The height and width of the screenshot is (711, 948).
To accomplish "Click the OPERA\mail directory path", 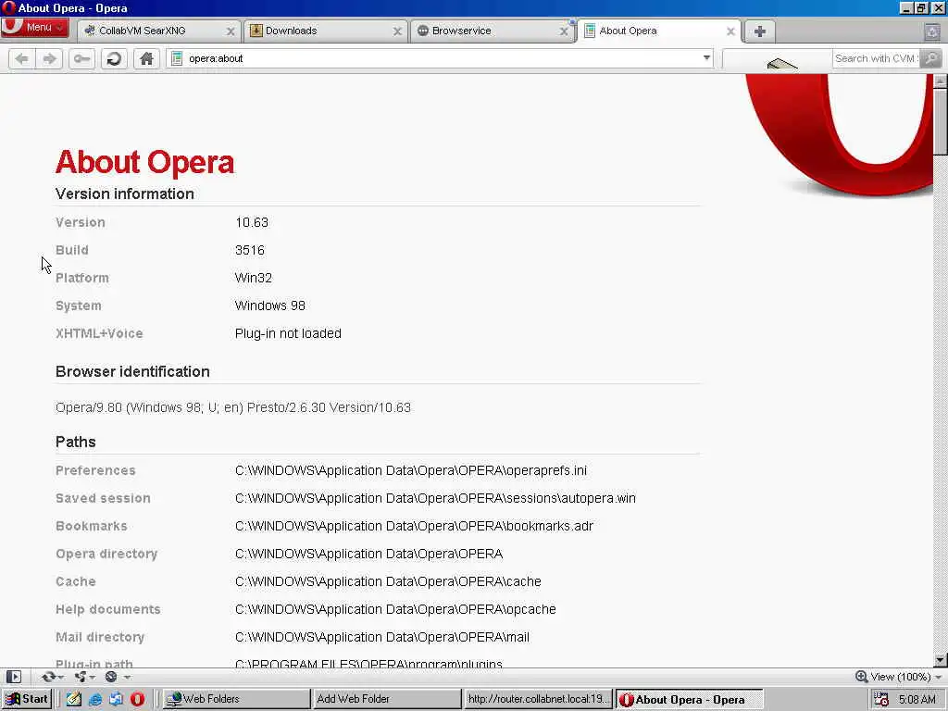I will coord(382,637).
